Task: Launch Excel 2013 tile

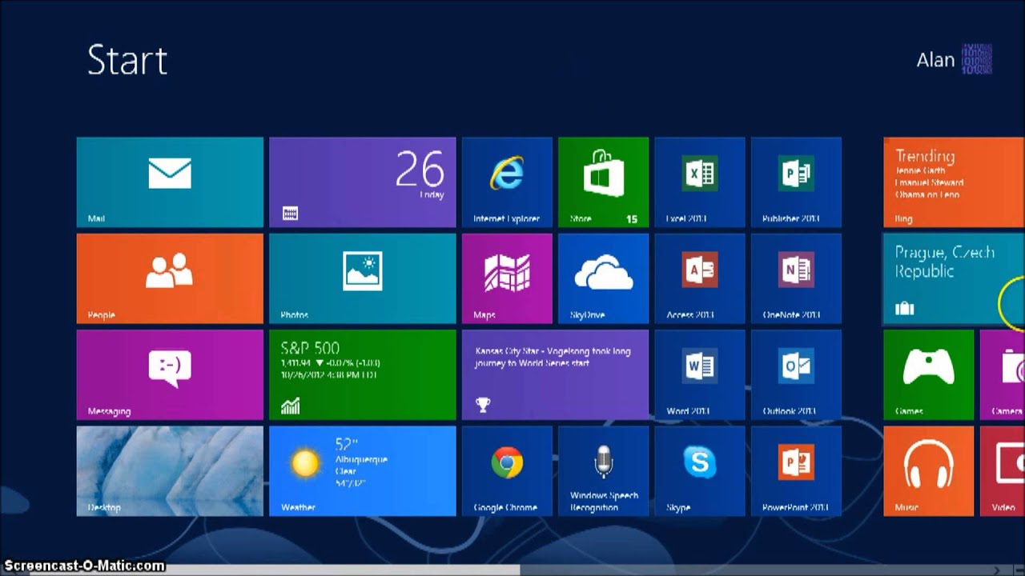Action: pos(700,182)
